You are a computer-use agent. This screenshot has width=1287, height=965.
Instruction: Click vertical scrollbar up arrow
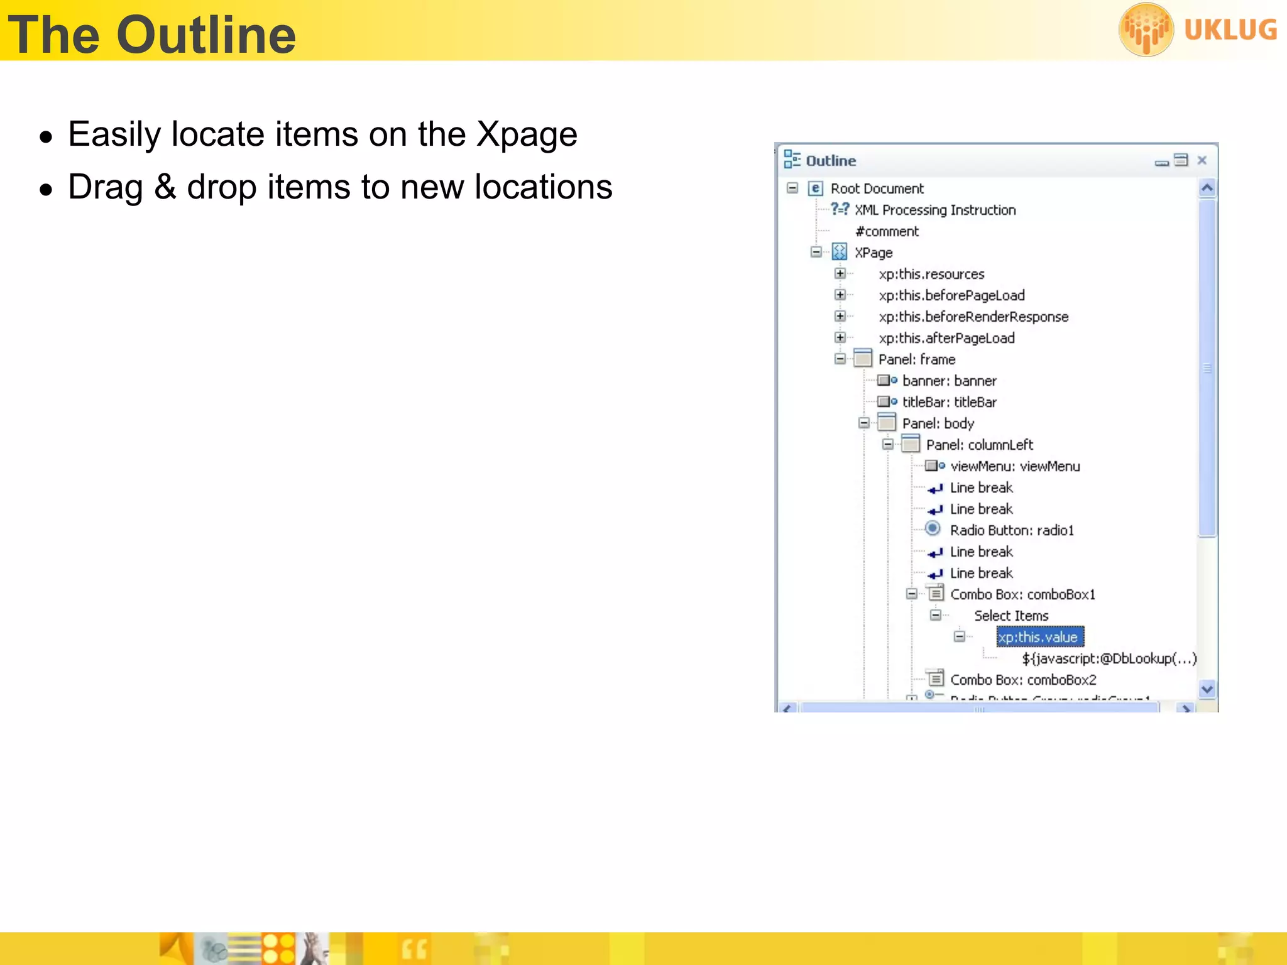1207,188
